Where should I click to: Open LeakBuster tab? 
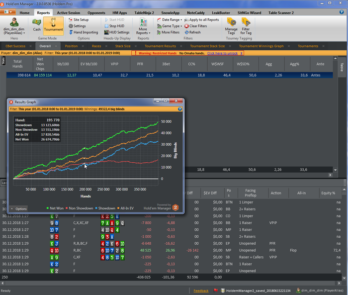coord(221,12)
